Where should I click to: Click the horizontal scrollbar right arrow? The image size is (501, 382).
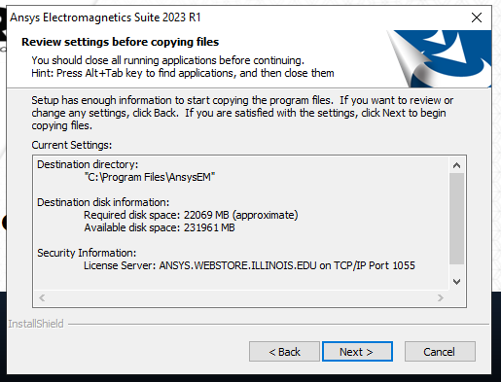click(x=440, y=297)
